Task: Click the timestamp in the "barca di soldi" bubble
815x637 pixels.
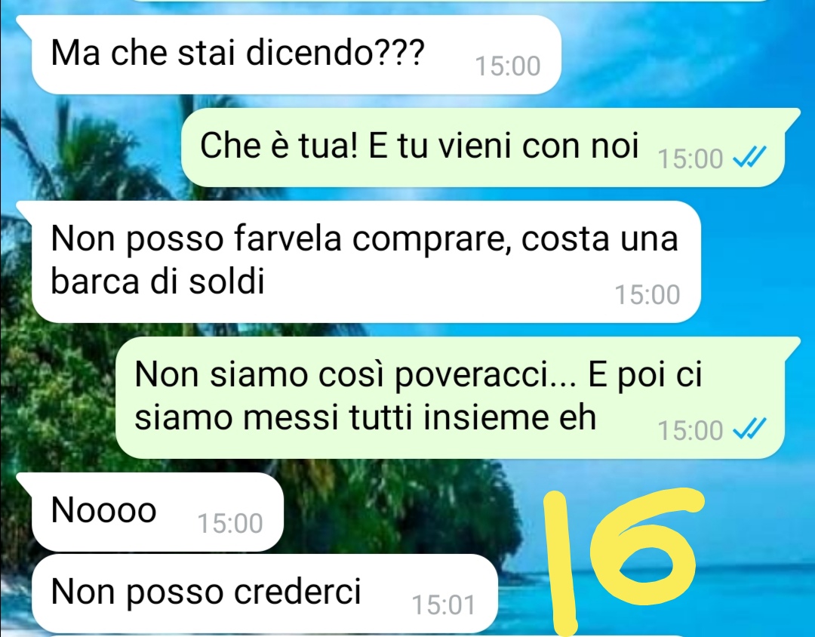Action: pos(647,294)
